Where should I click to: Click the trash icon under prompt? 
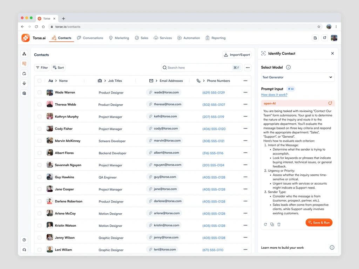279,225
